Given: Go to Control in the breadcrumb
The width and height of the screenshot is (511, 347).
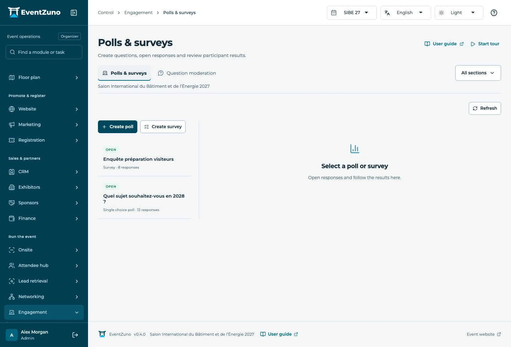Looking at the screenshot, I should [x=106, y=13].
